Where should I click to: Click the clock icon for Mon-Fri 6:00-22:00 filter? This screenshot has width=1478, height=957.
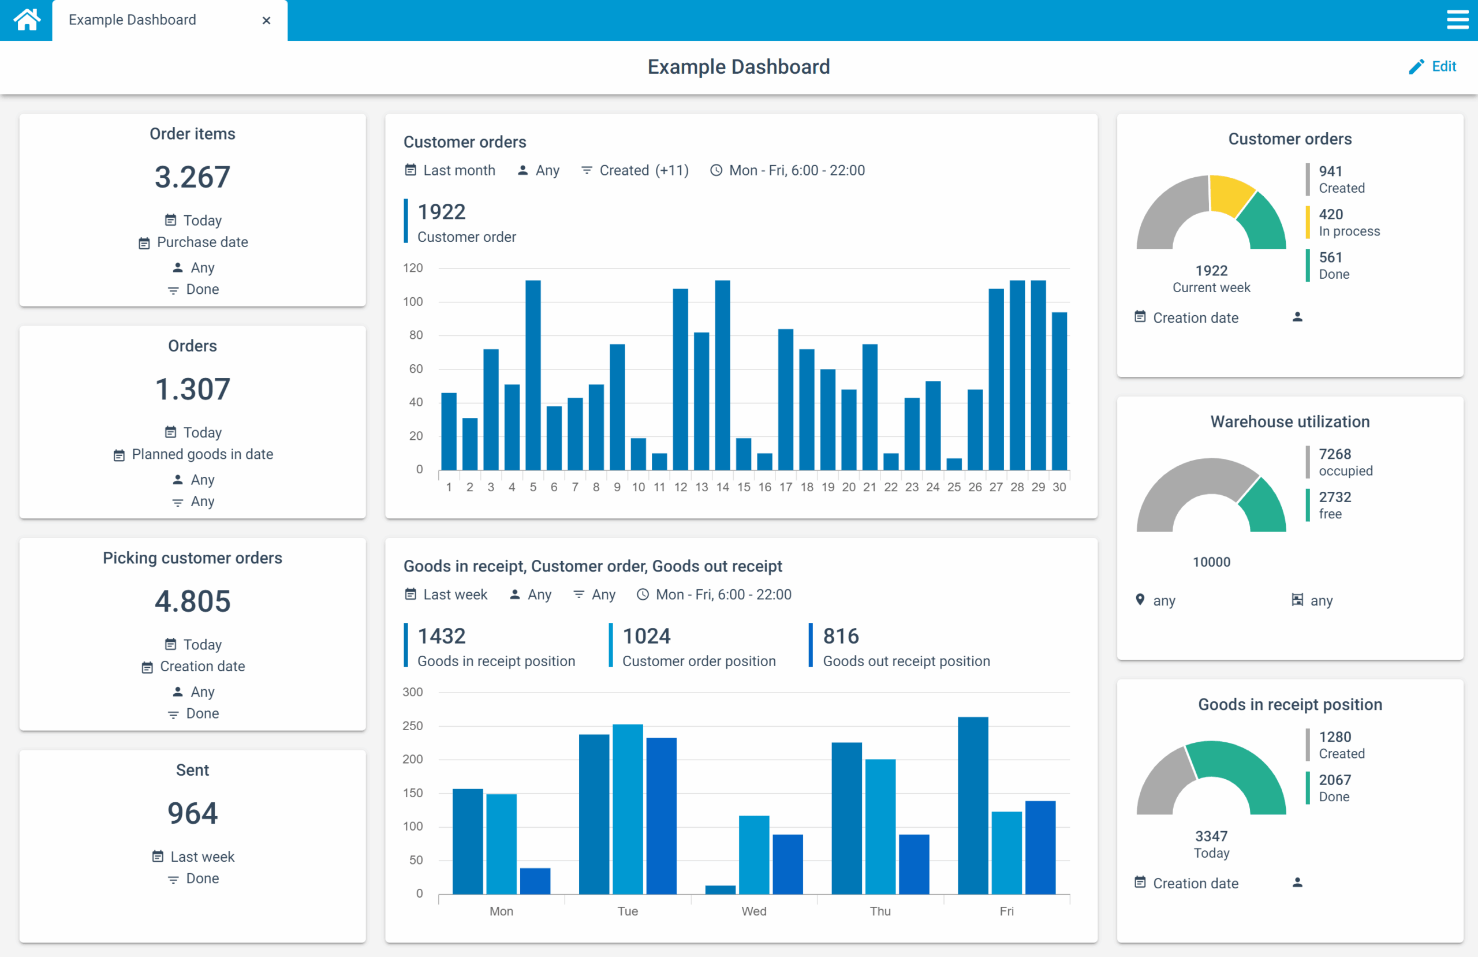(x=715, y=170)
